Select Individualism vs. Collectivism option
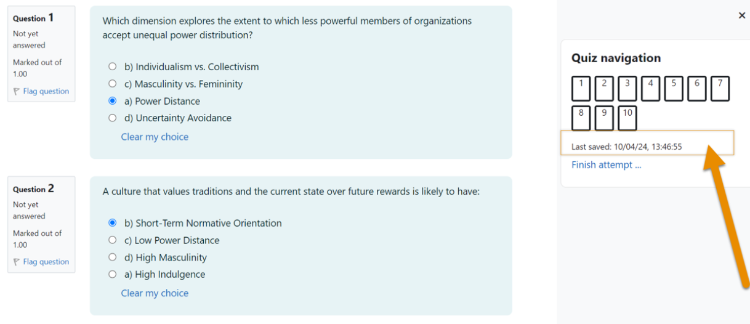The width and height of the screenshot is (750, 324). coord(112,67)
